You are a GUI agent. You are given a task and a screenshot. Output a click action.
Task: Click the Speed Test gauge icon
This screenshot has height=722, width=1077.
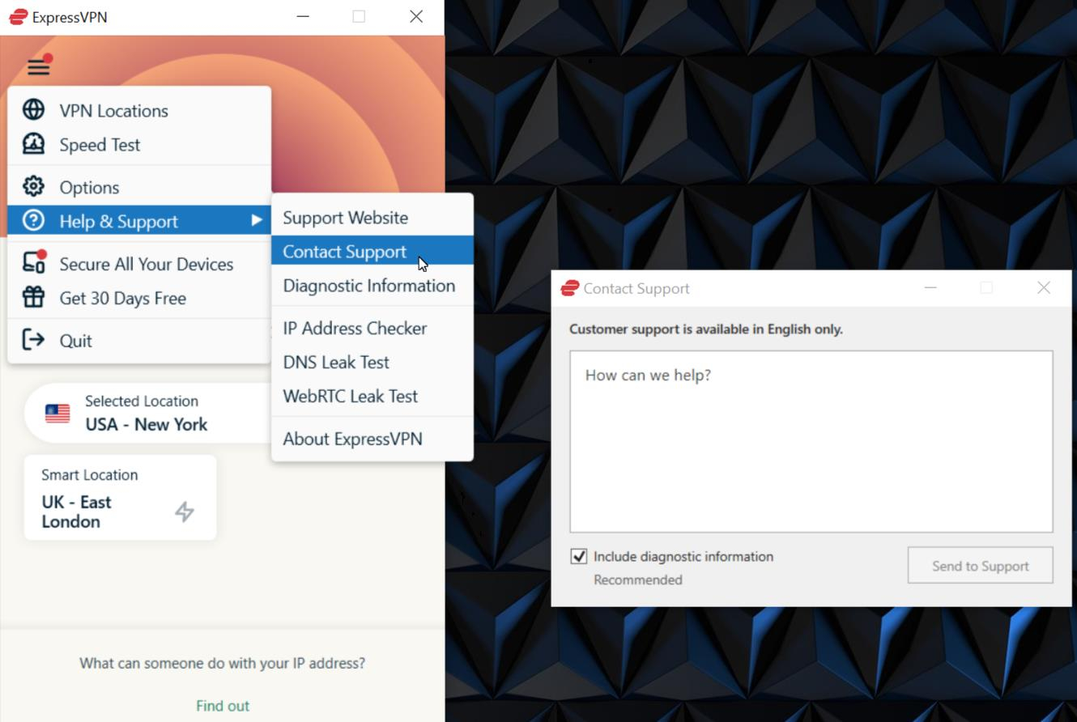tap(33, 144)
